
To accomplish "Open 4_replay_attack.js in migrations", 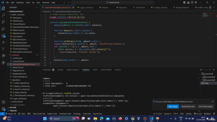I will click(20, 92).
